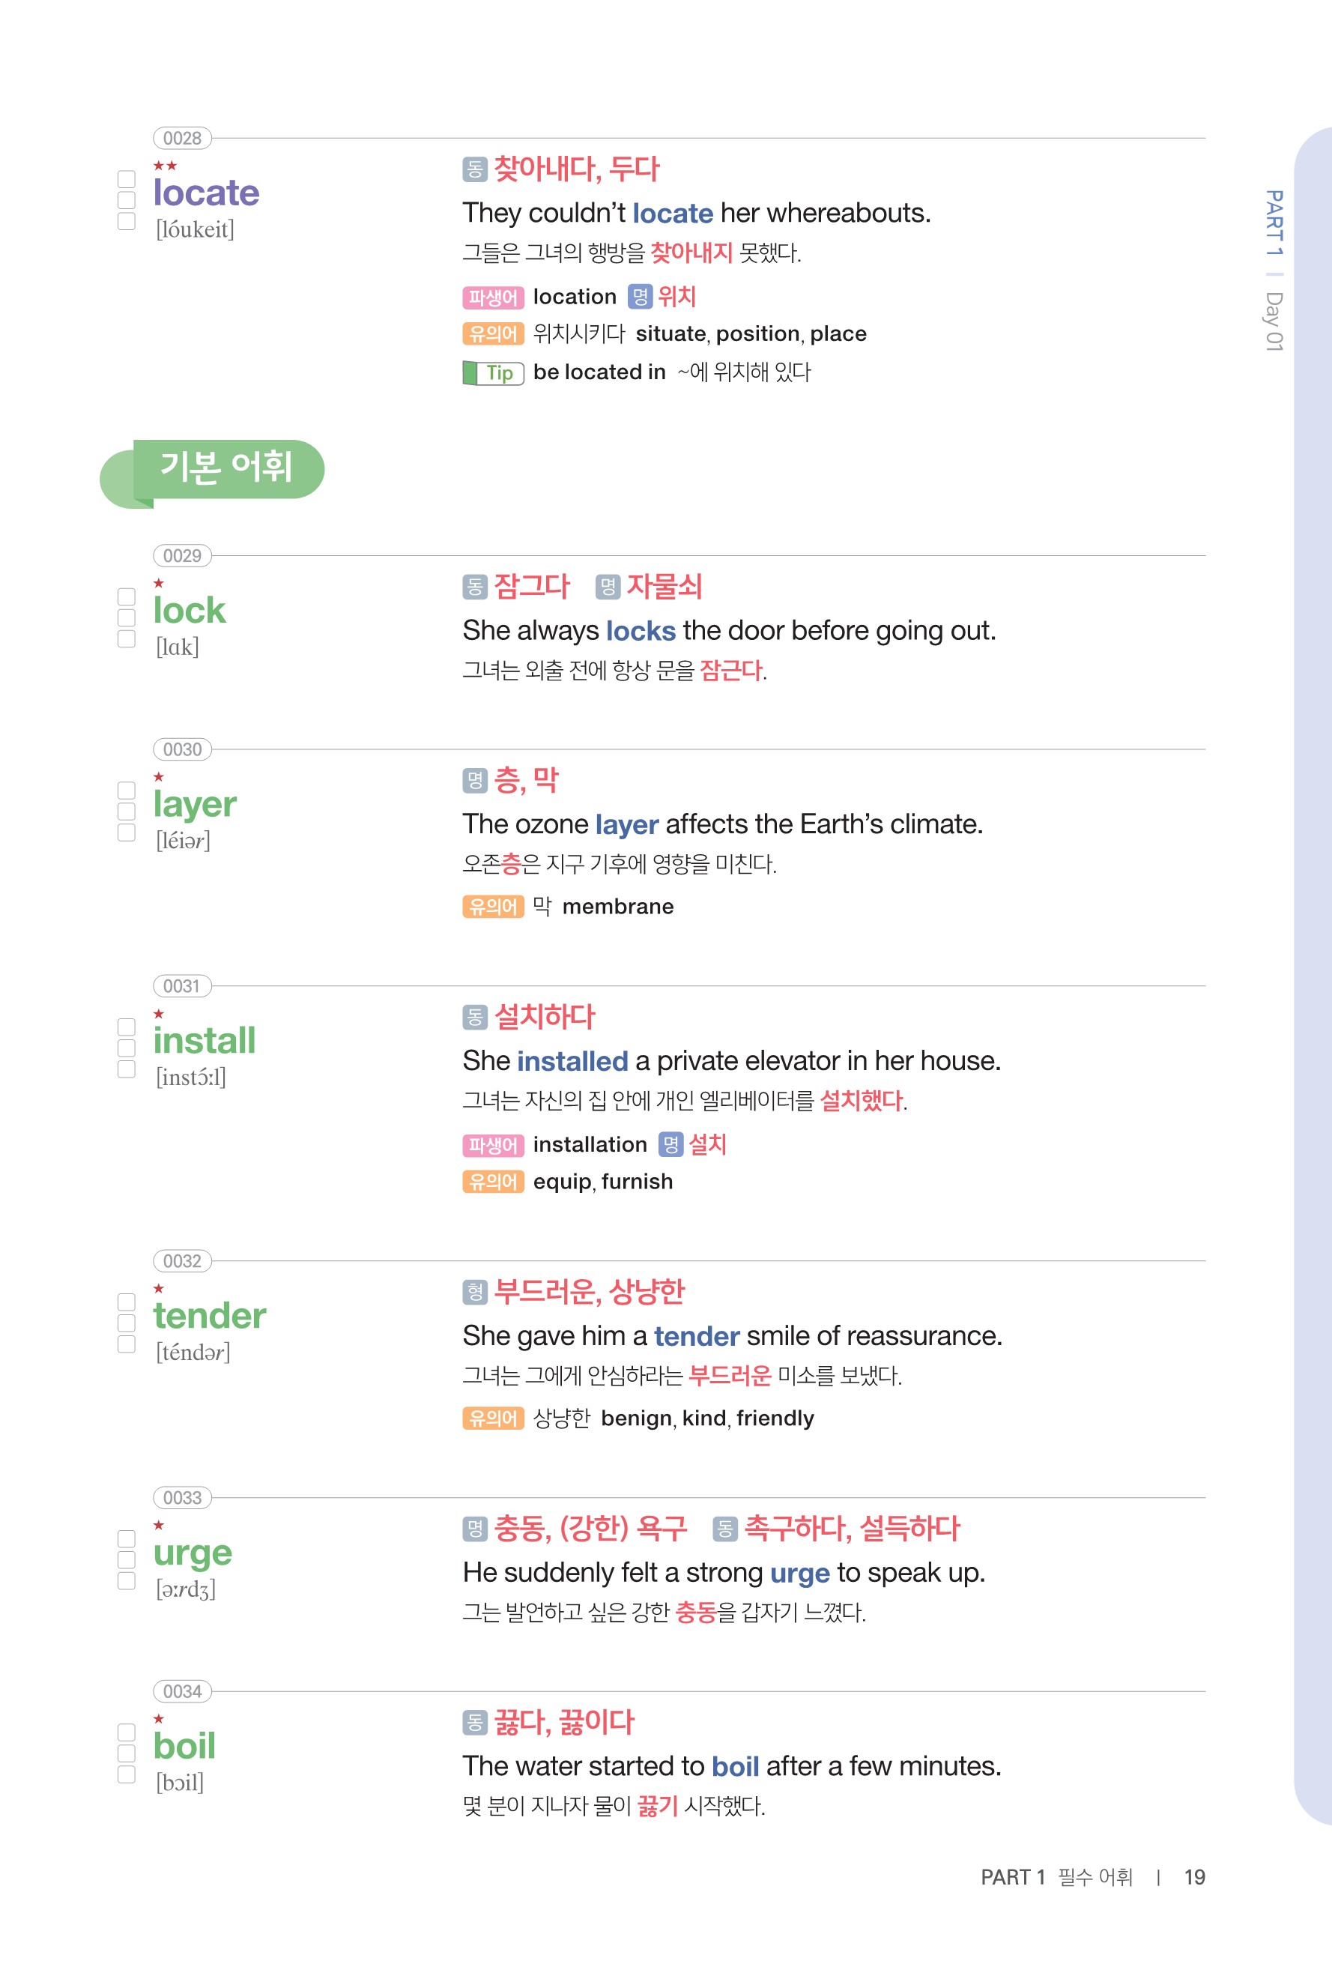Click the pink 파생어 tag beside location
This screenshot has height=1970, width=1332.
(493, 297)
